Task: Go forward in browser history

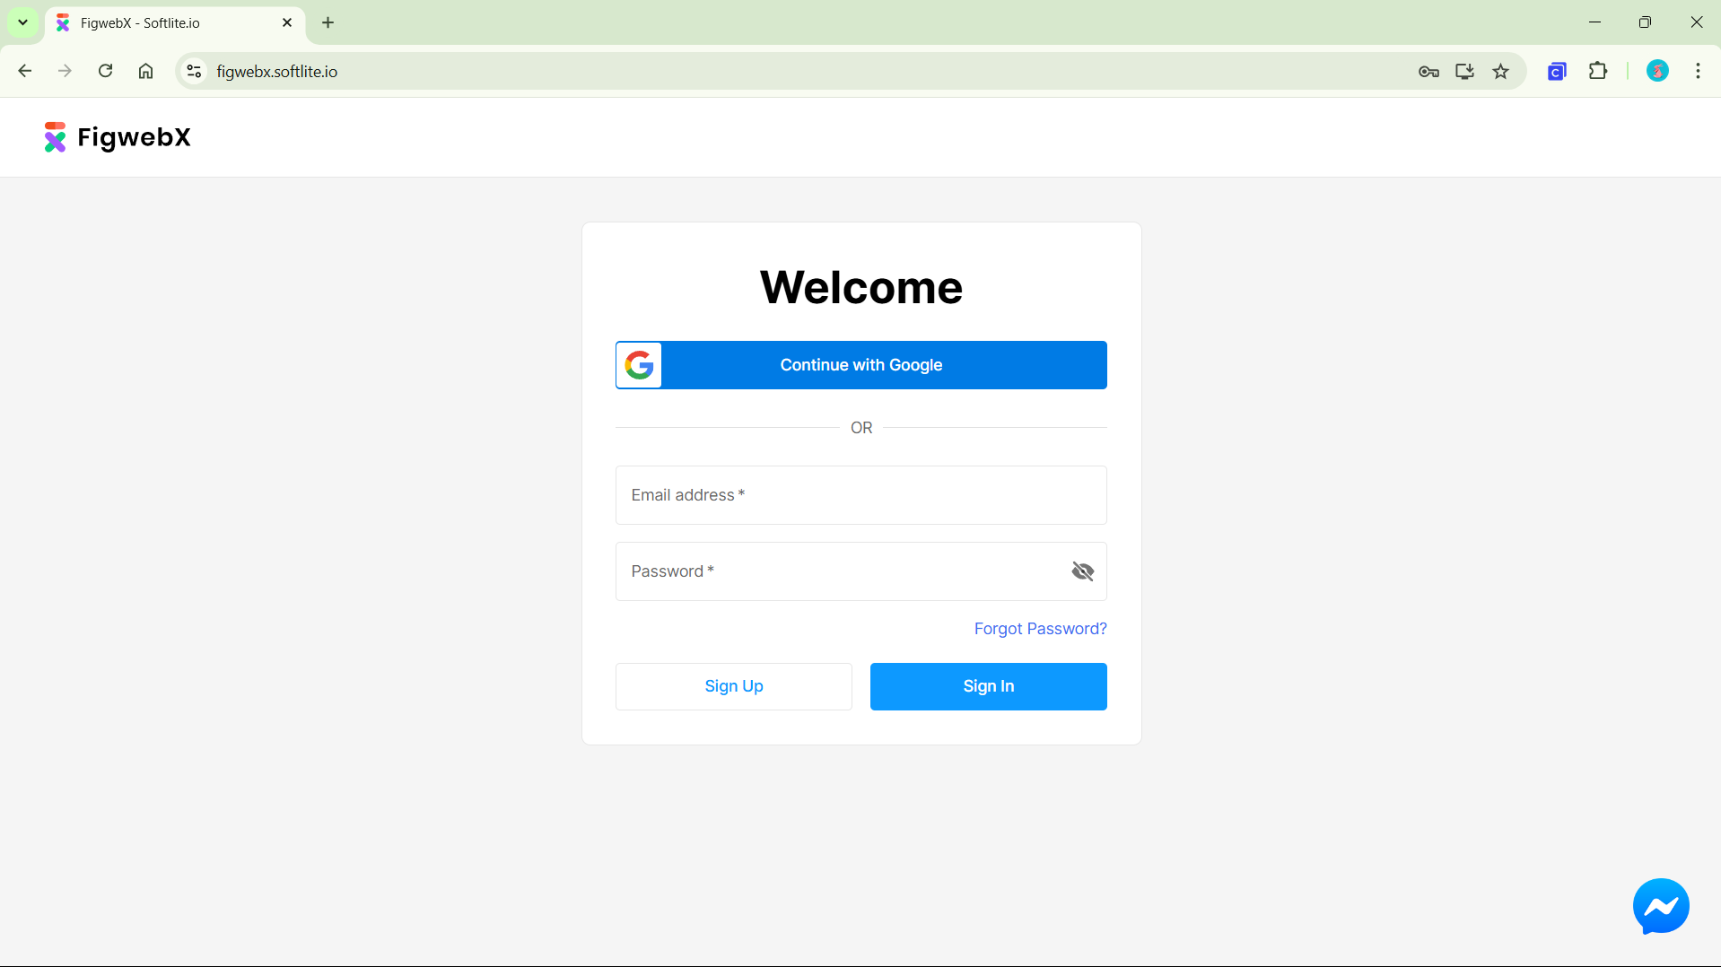Action: [x=65, y=71]
